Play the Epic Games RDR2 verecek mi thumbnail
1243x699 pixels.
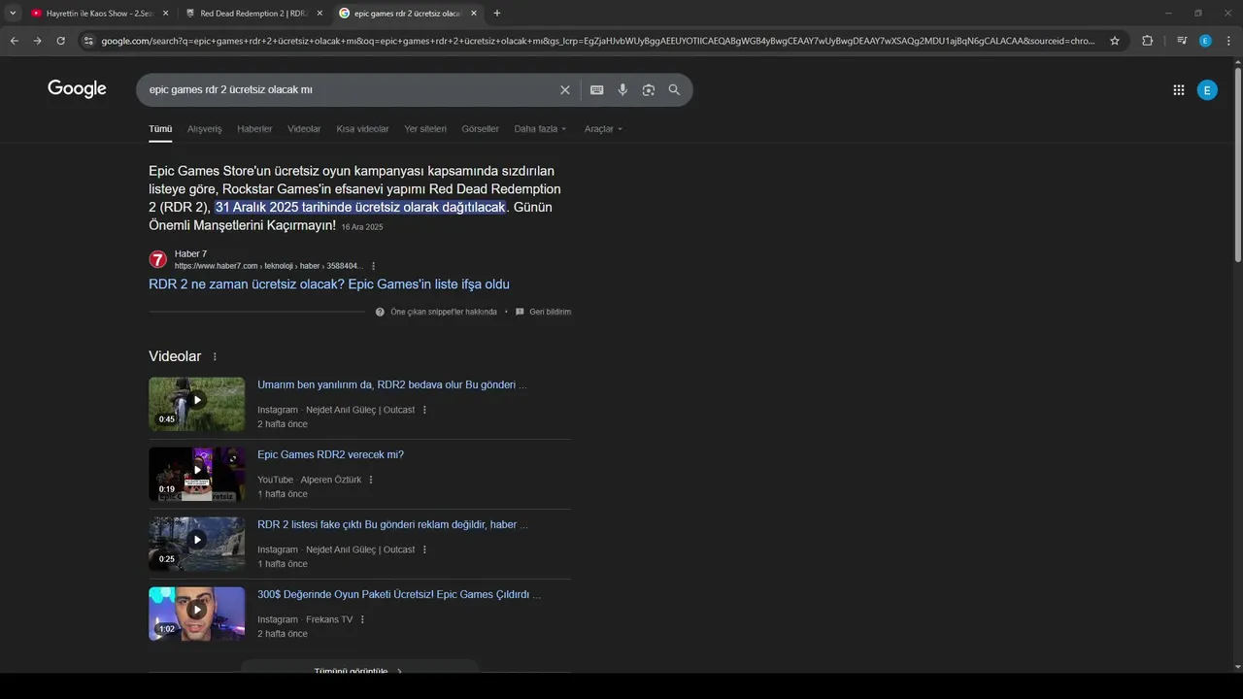coord(196,474)
